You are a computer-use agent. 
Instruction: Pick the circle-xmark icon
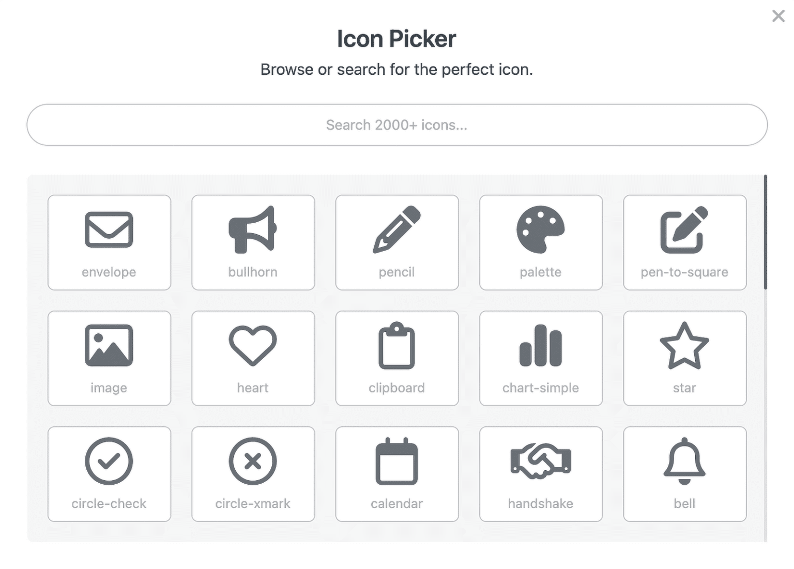(x=253, y=473)
